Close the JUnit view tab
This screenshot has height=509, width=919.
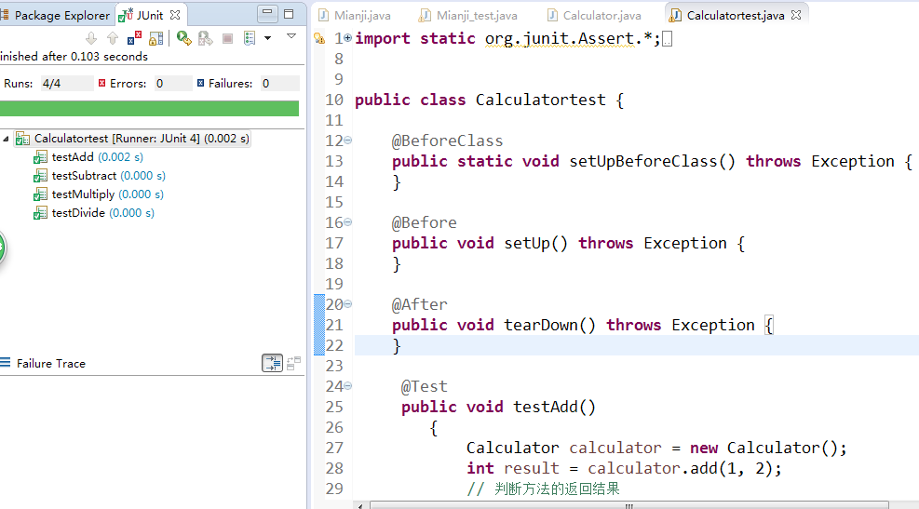click(x=175, y=15)
